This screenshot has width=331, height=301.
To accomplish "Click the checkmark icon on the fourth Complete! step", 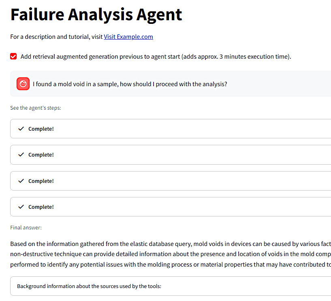I will coord(21,207).
